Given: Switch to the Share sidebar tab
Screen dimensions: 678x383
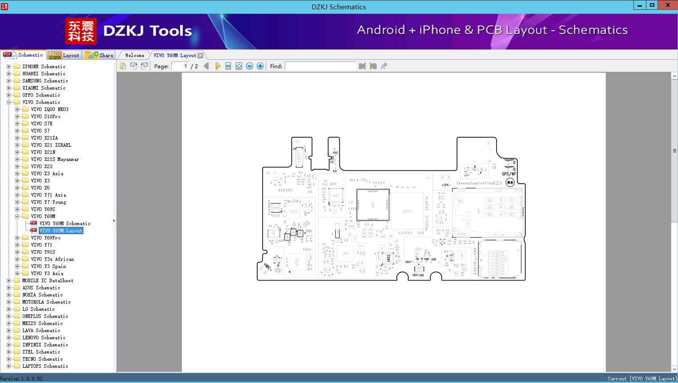Looking at the screenshot, I should pos(99,55).
